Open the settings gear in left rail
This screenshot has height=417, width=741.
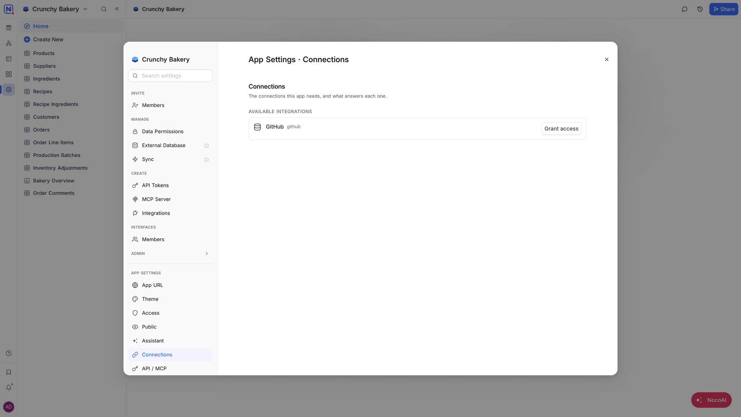click(x=8, y=90)
